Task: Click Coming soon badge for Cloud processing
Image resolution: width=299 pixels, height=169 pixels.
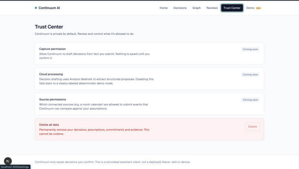Action: (x=250, y=75)
